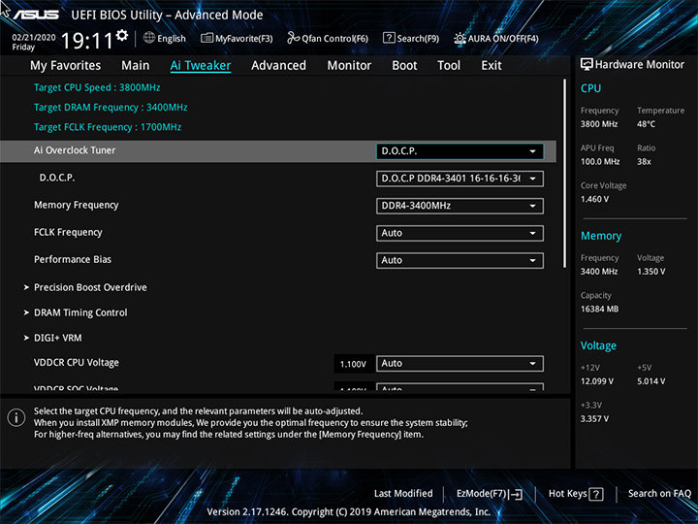
Task: Open the Boot tab
Action: [x=404, y=66]
